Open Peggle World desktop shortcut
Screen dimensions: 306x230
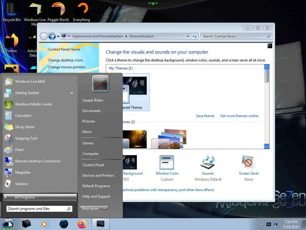(x=58, y=12)
